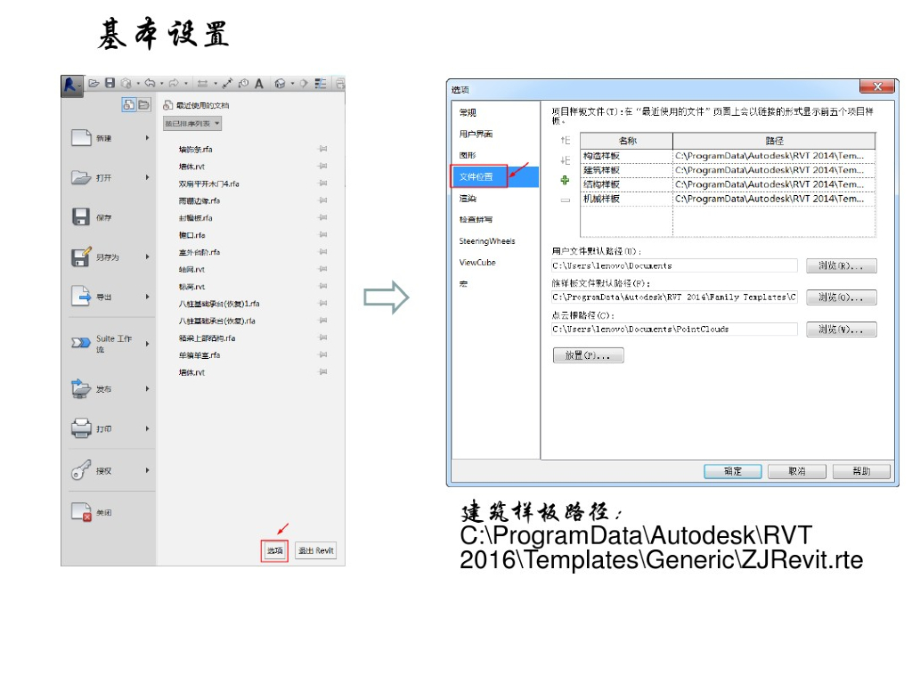Viewport: 912px width, 684px height.
Task: Show the Recent Documents view icon
Action: 128,105
